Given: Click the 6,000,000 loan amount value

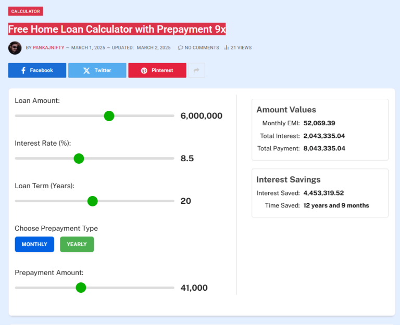Looking at the screenshot, I should 201,116.
